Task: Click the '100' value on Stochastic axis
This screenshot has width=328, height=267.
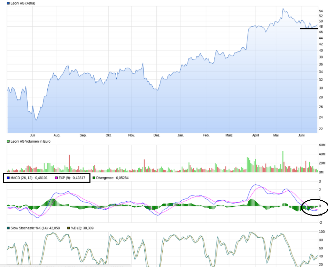Action: pyautogui.click(x=322, y=232)
